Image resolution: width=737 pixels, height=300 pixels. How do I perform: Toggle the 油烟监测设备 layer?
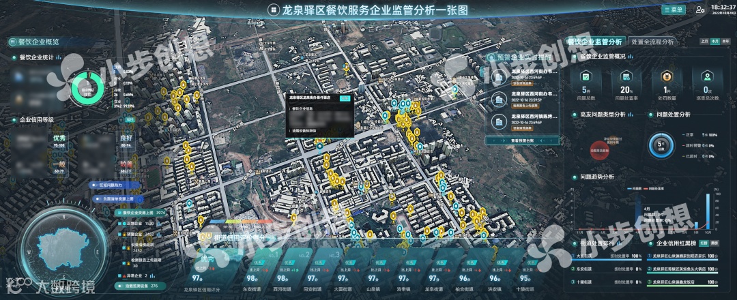(x=140, y=286)
